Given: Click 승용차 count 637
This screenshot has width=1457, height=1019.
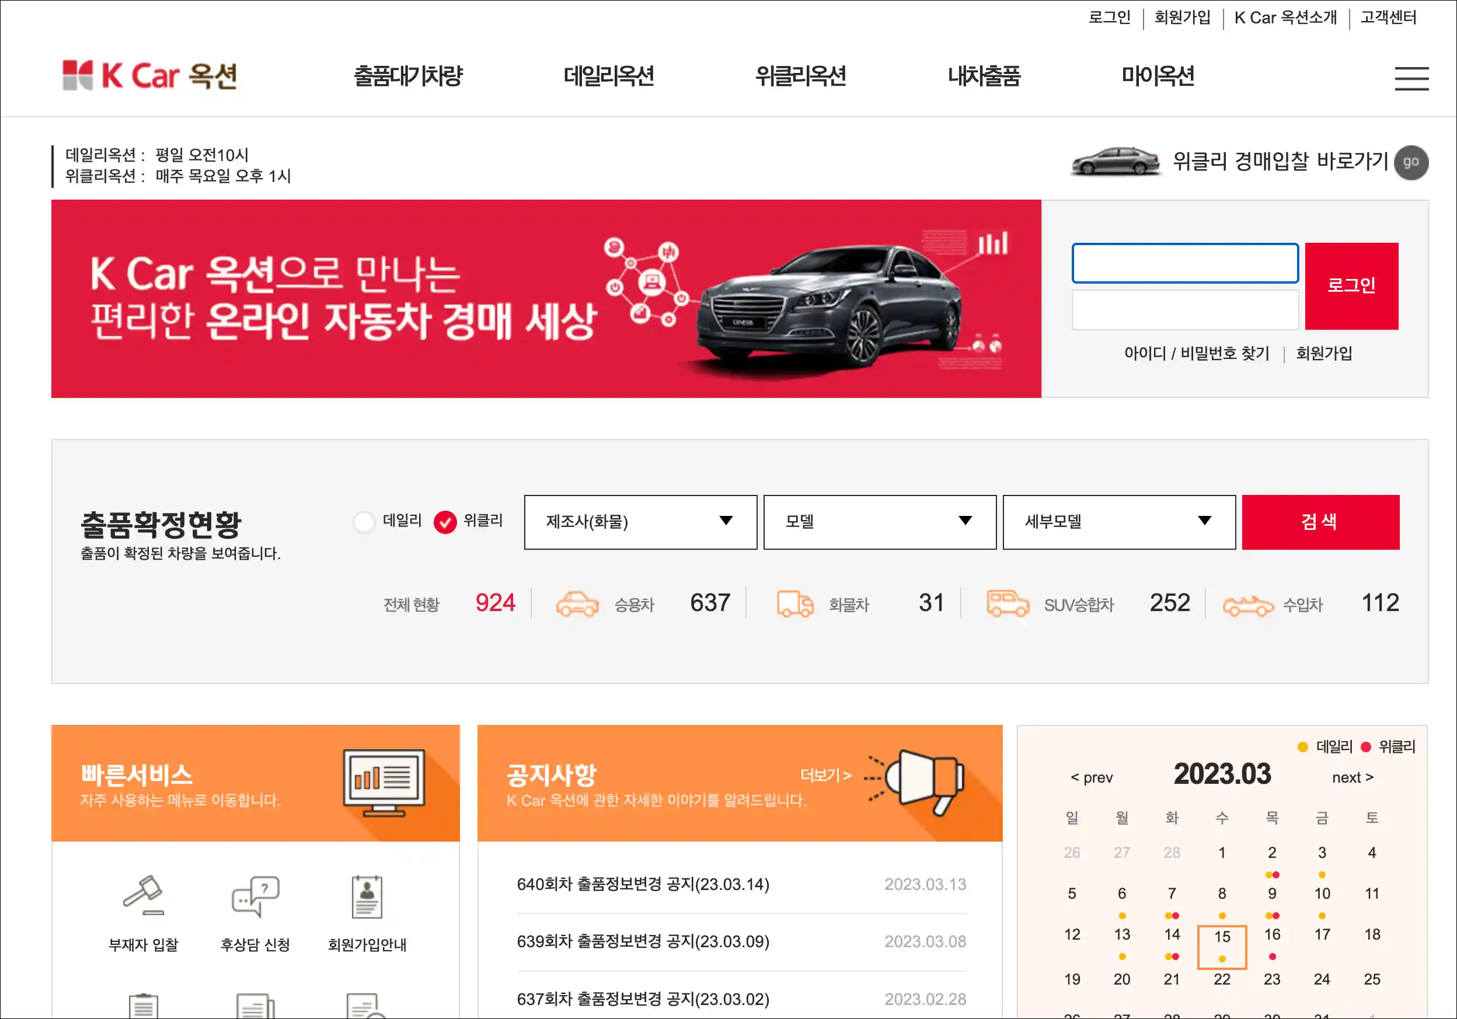Looking at the screenshot, I should pos(710,603).
